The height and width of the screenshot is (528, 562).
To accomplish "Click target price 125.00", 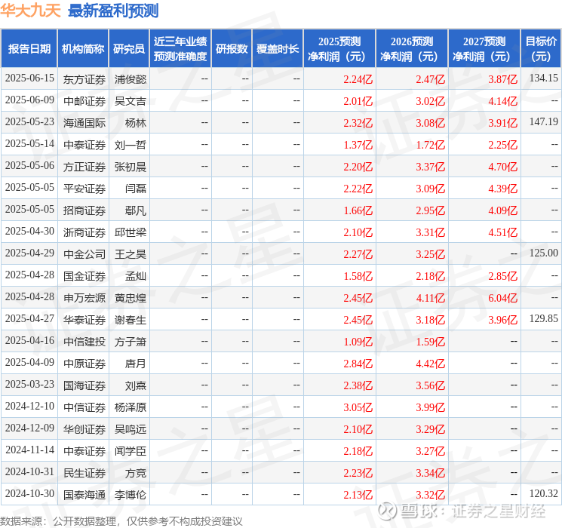I will [543, 253].
